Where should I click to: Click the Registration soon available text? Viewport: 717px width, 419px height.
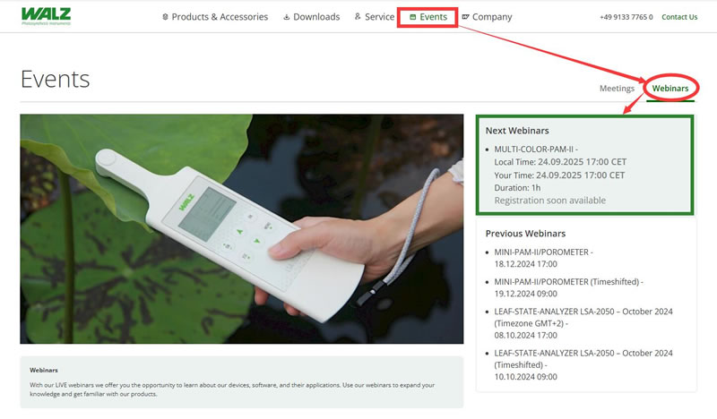tap(549, 201)
